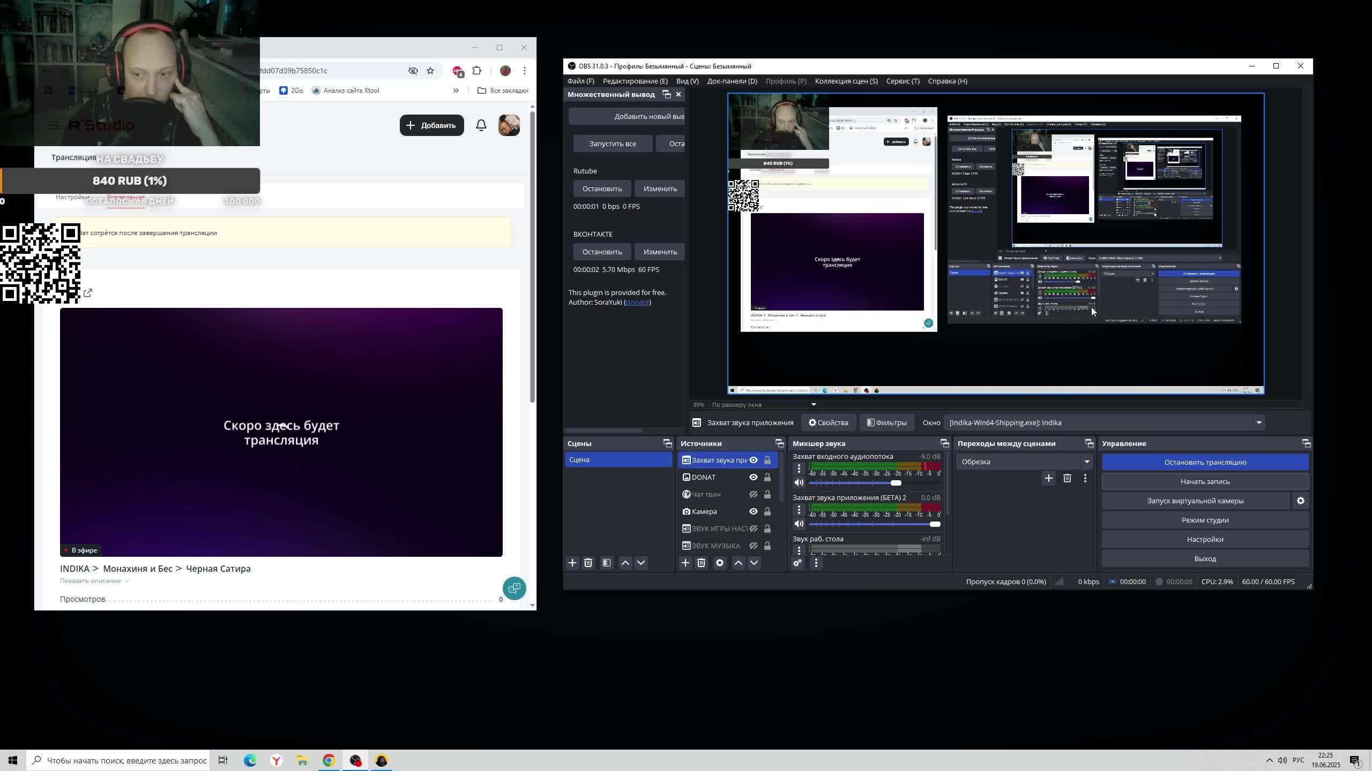Click Остановить трансляцию button
1372x771 pixels.
1205,462
